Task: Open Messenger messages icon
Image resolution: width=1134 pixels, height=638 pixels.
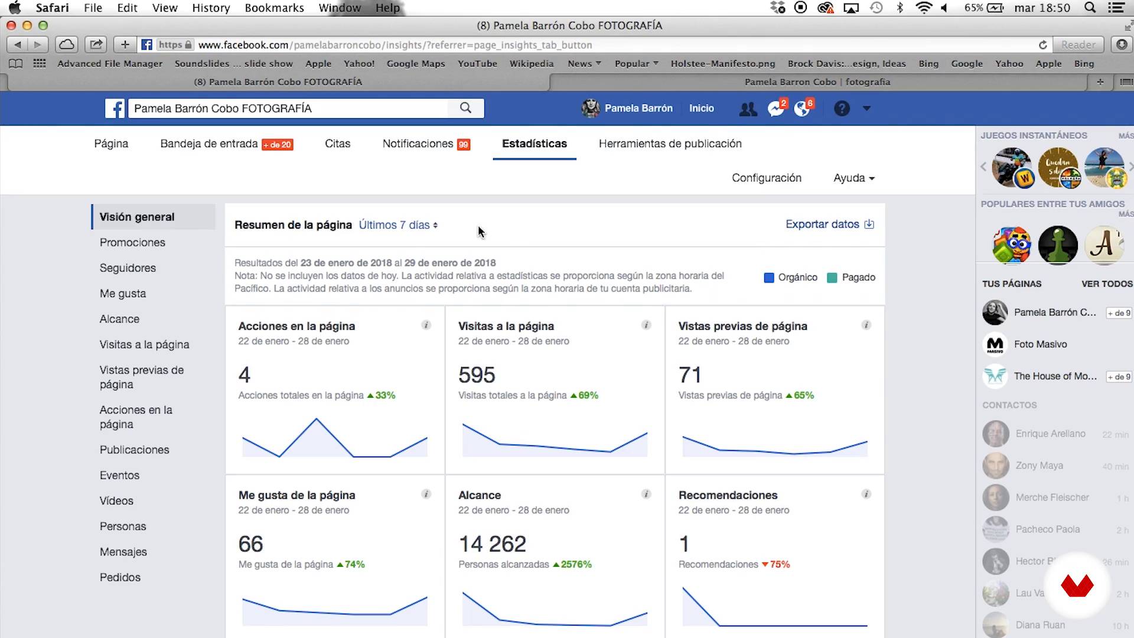Action: click(x=775, y=109)
